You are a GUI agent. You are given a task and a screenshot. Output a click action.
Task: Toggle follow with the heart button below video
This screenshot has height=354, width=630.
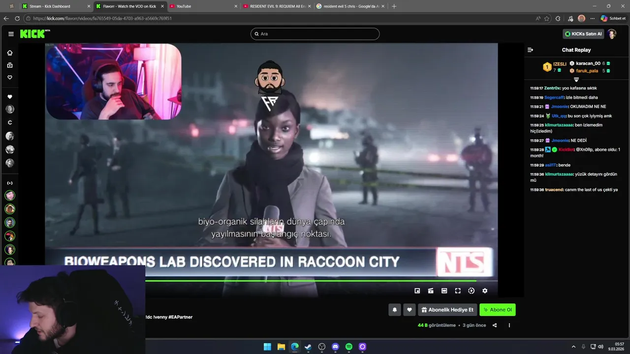(x=409, y=310)
